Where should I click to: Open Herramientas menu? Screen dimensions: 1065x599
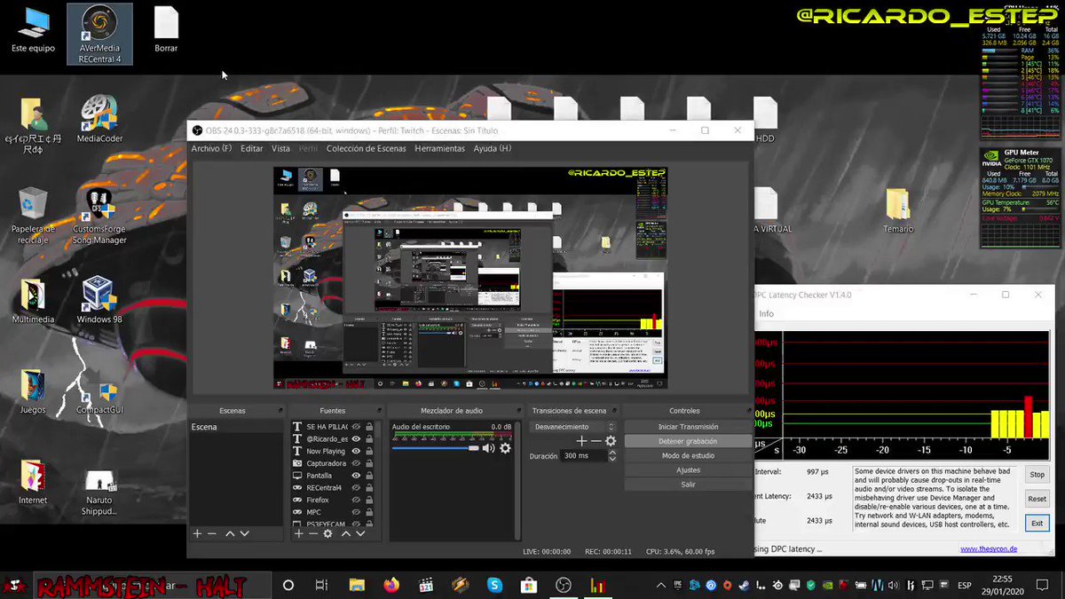[439, 148]
